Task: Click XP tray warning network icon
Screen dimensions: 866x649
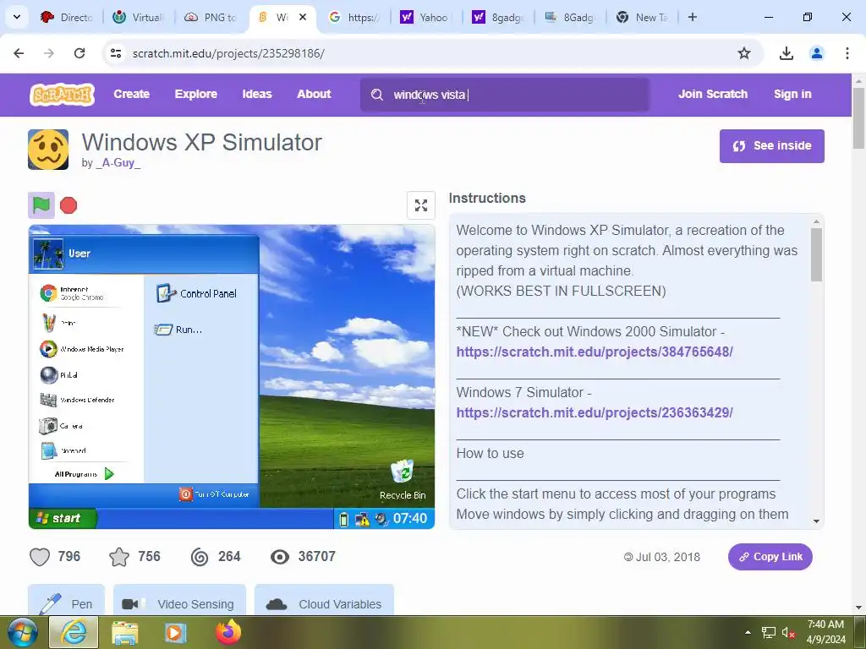Action: coord(362,520)
